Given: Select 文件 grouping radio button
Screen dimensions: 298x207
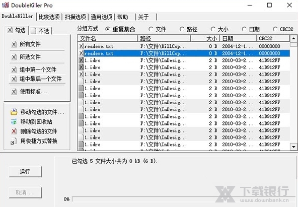Looking at the screenshot, I should (151, 29).
